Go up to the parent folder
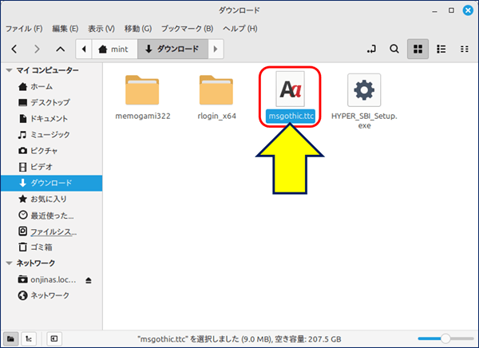Screen dimensions: 479x348 pos(60,49)
